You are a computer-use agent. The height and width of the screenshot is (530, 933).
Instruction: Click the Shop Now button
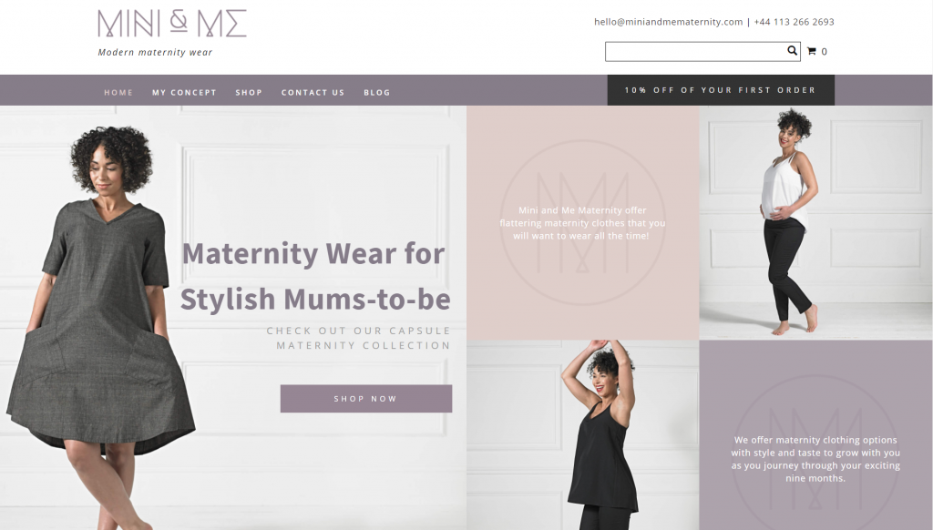click(x=366, y=399)
